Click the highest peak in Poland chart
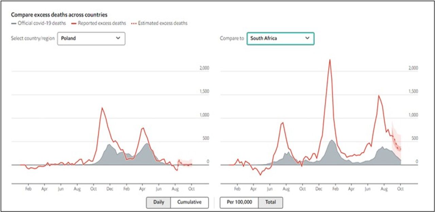The width and height of the screenshot is (435, 212). [102, 108]
